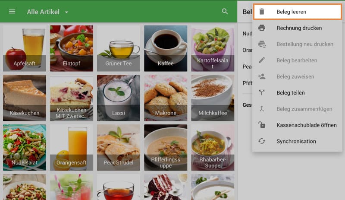Click the sync arrows icon
Viewport: 345px width, 200px height.
tap(262, 141)
